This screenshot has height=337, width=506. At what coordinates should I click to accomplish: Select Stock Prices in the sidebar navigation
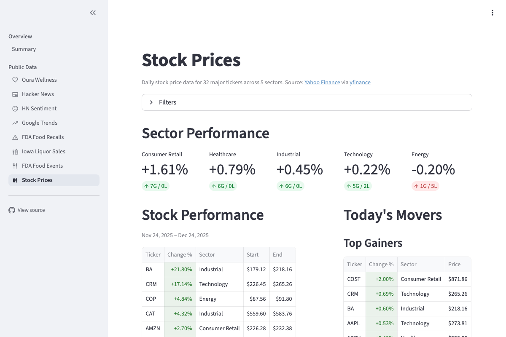[x=37, y=180]
